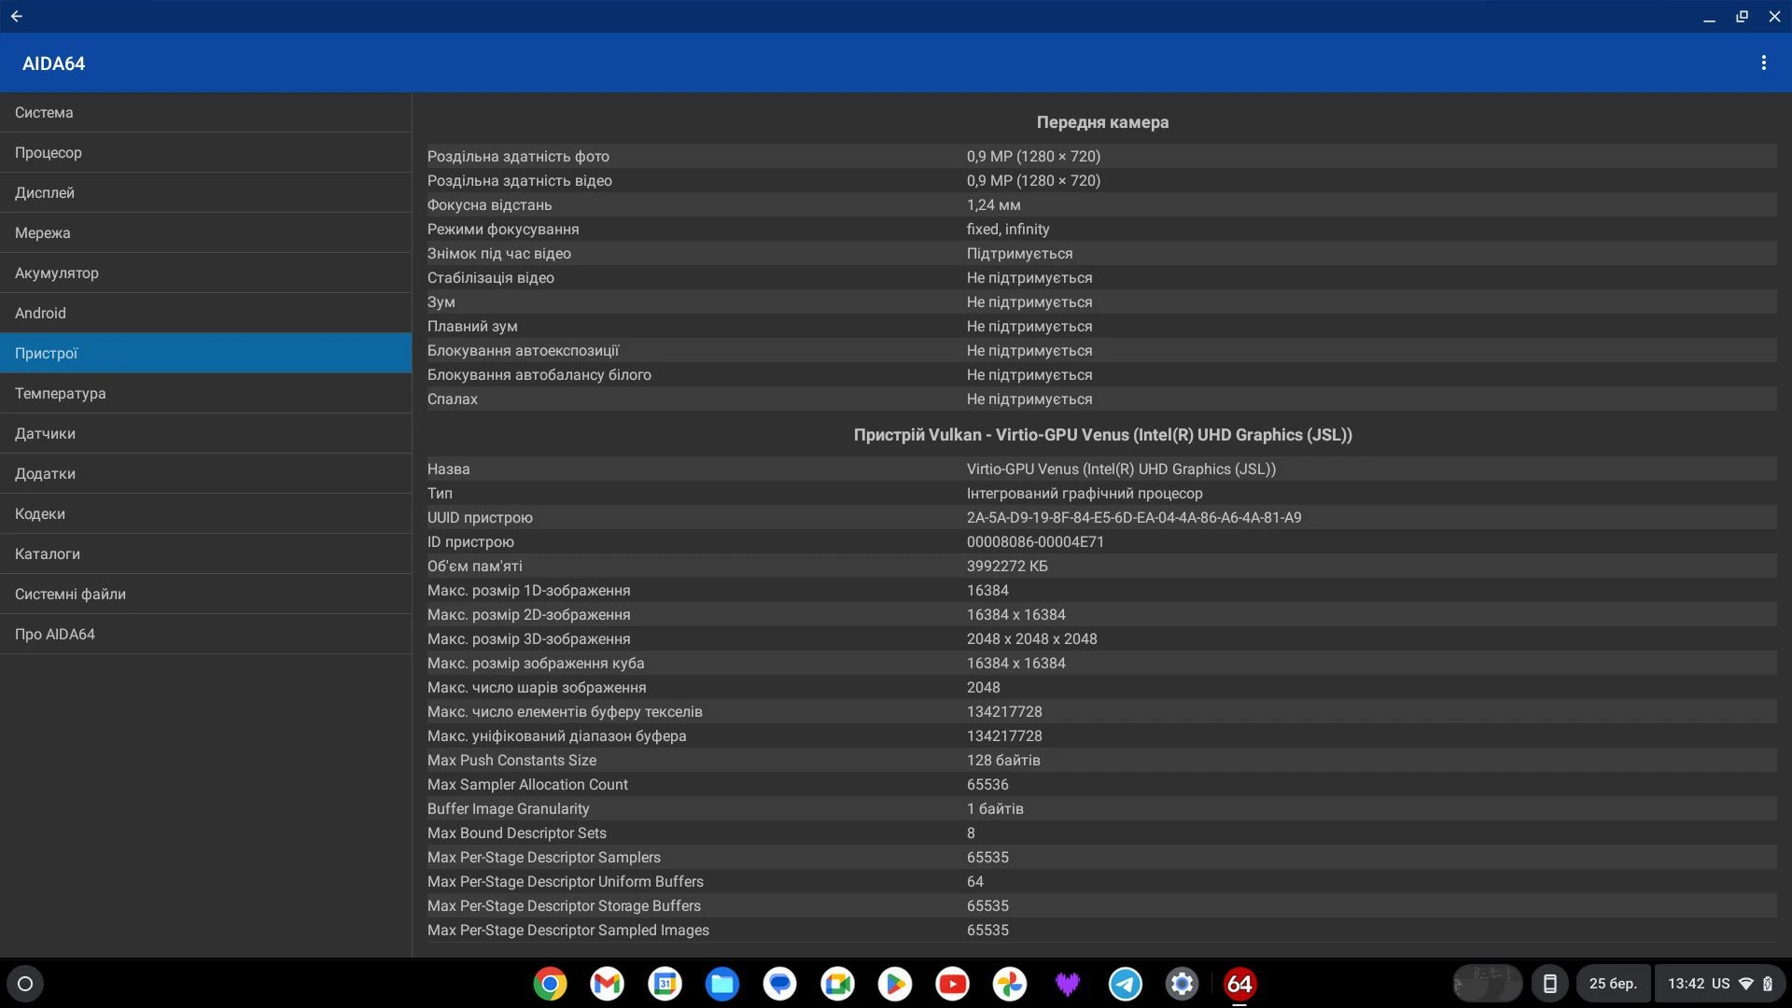Open the purple heart app on the shelf
The image size is (1792, 1008).
click(x=1068, y=984)
